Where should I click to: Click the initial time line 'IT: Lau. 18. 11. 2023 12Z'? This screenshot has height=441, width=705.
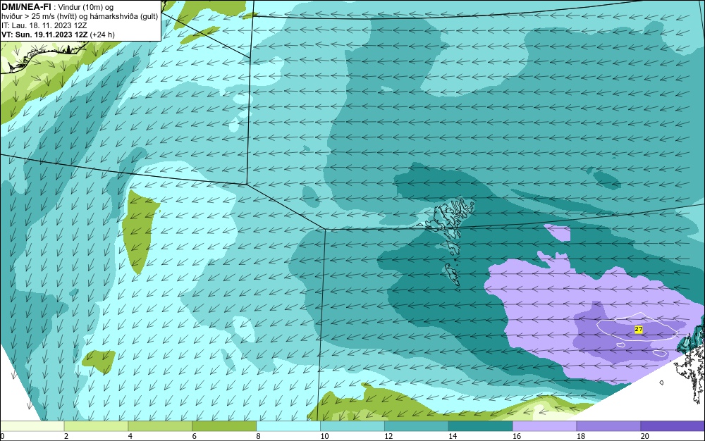coord(44,25)
